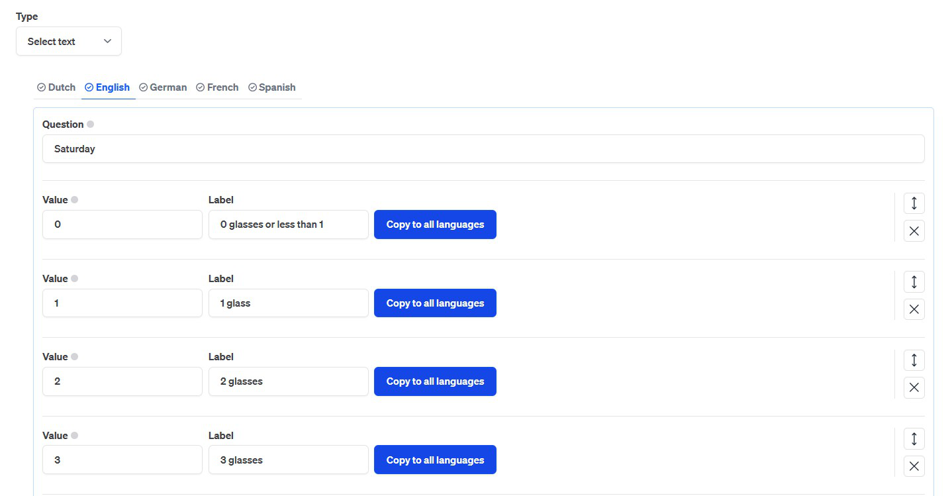Copy '3 glasses' label to all languages
952x496 pixels.
pyautogui.click(x=435, y=460)
